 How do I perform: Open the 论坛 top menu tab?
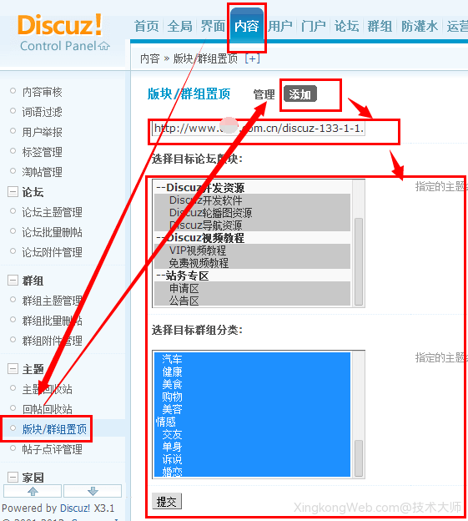[346, 26]
